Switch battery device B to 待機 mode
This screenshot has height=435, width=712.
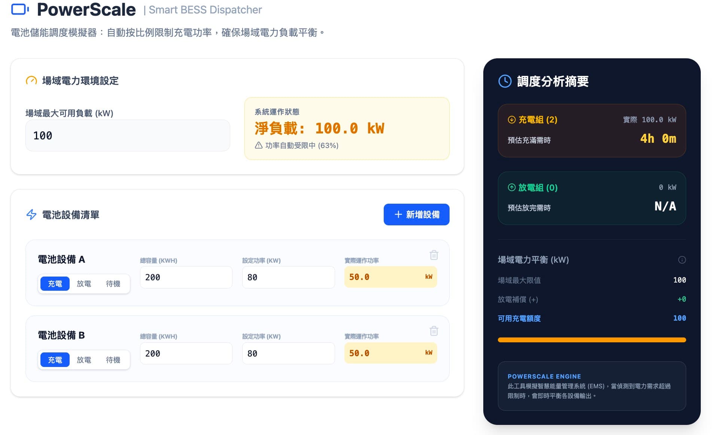click(113, 360)
